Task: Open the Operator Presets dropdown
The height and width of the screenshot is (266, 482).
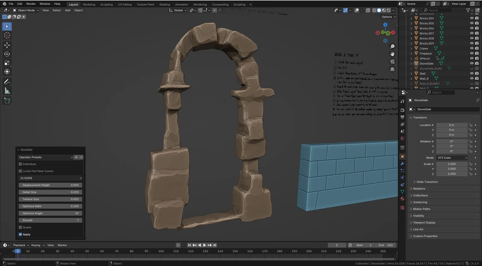Action: (x=46, y=157)
